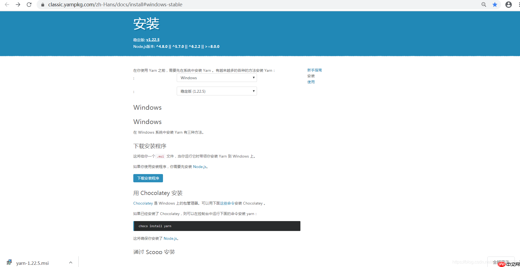Click the browser profile avatar icon
The width and height of the screenshot is (520, 267).
(508, 4)
